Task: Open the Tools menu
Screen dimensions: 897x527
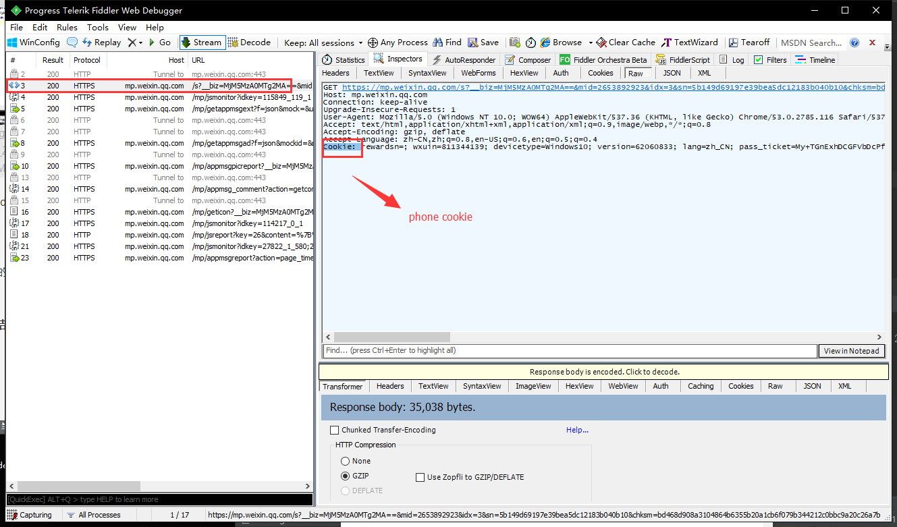Action: [98, 28]
